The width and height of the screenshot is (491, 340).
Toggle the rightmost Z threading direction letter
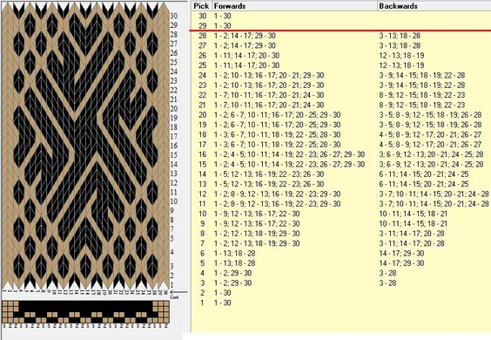click(x=166, y=326)
